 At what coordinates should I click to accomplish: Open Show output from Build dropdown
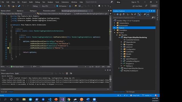(34, 73)
